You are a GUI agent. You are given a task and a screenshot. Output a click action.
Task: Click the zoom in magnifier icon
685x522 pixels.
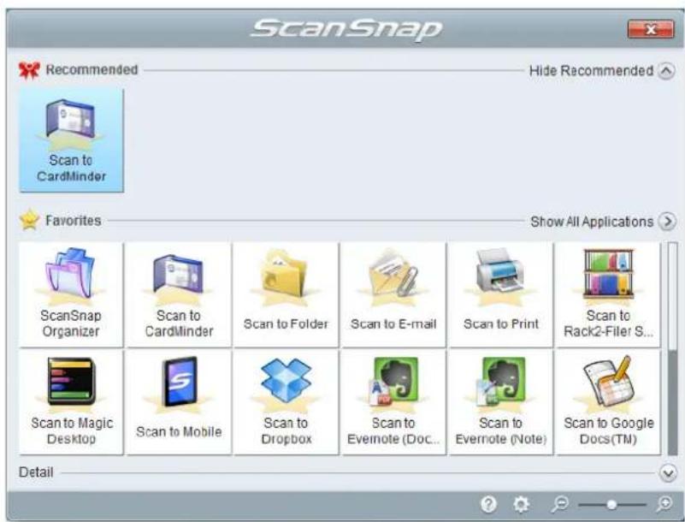pos(664,504)
